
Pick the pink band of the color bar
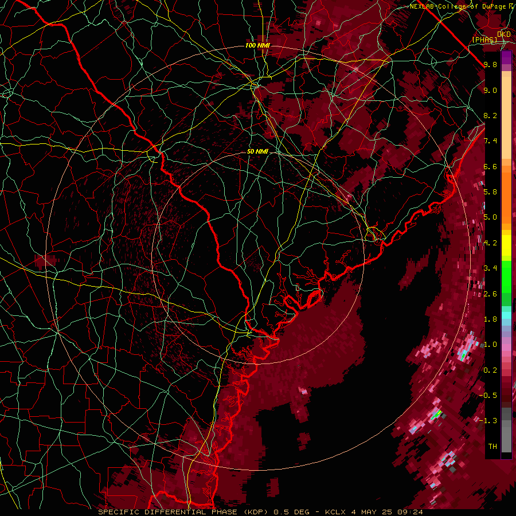pyautogui.click(x=506, y=347)
